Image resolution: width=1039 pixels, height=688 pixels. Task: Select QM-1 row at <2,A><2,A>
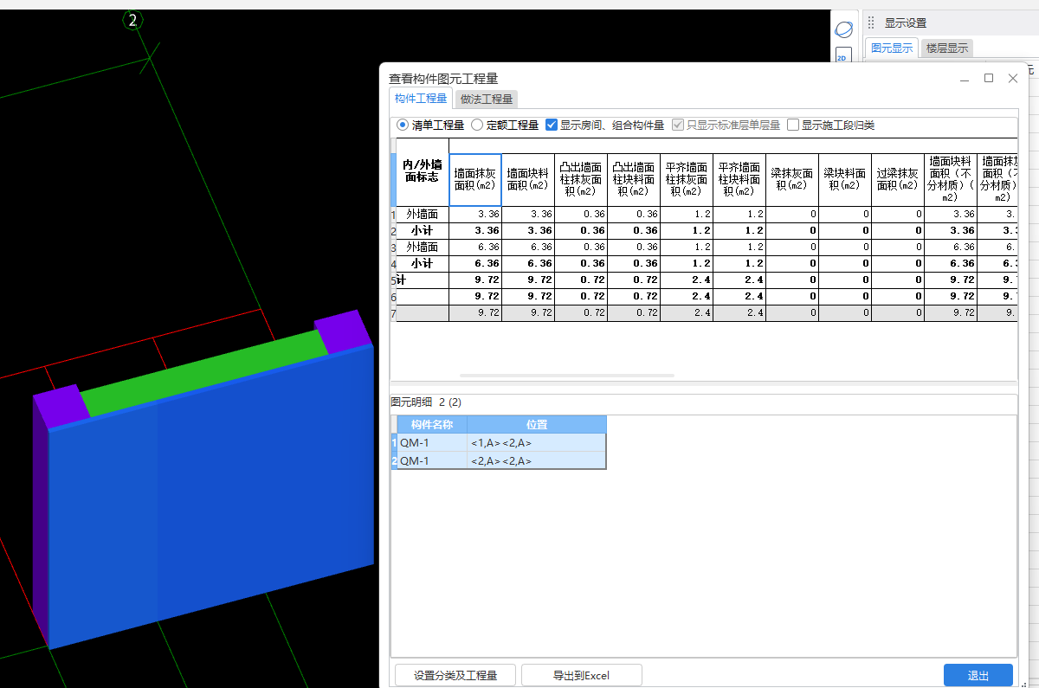(501, 461)
